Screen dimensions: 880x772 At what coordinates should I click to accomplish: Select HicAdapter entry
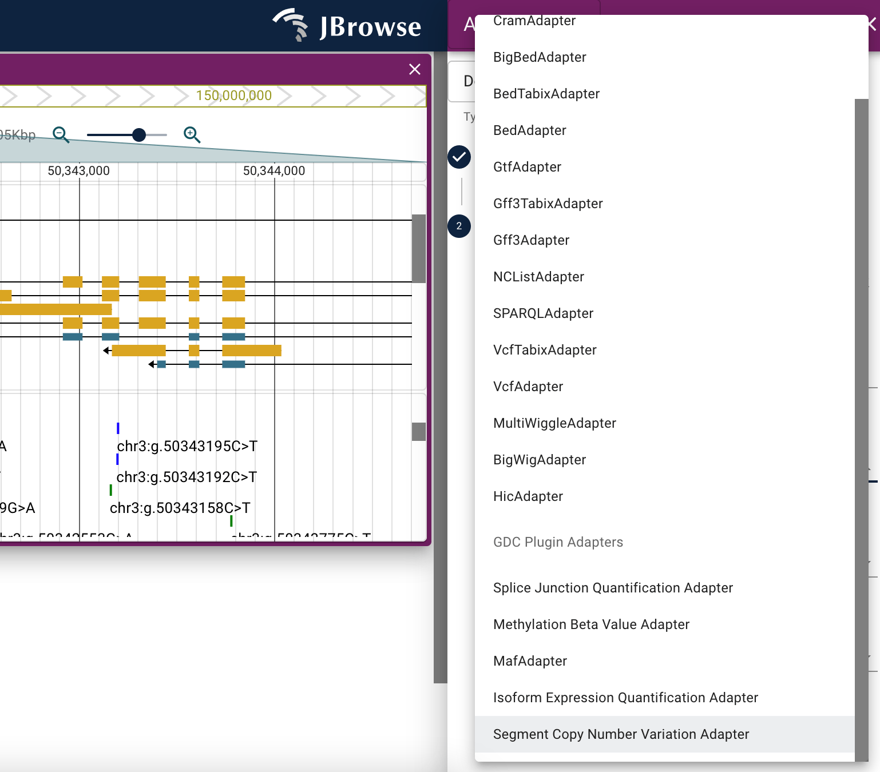(x=665, y=496)
